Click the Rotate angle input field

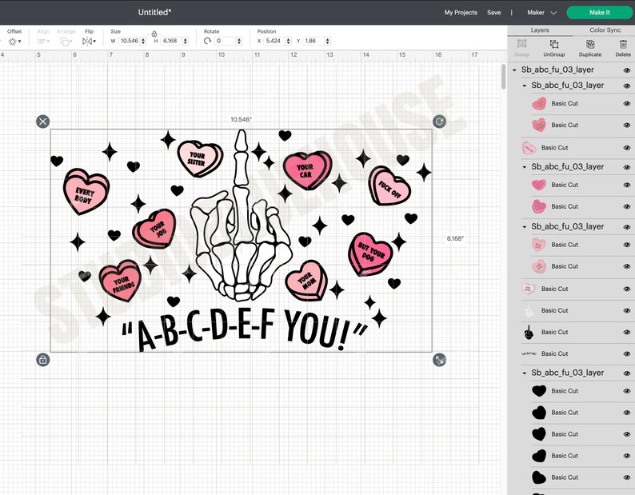tap(227, 41)
